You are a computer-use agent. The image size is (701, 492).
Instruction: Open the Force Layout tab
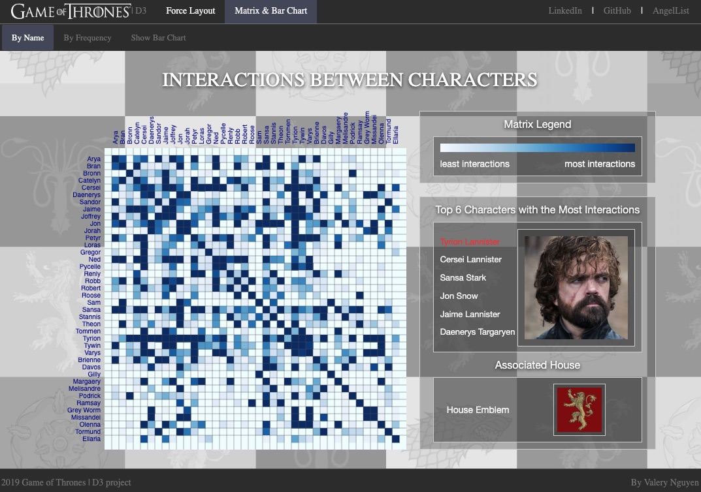[x=191, y=10]
